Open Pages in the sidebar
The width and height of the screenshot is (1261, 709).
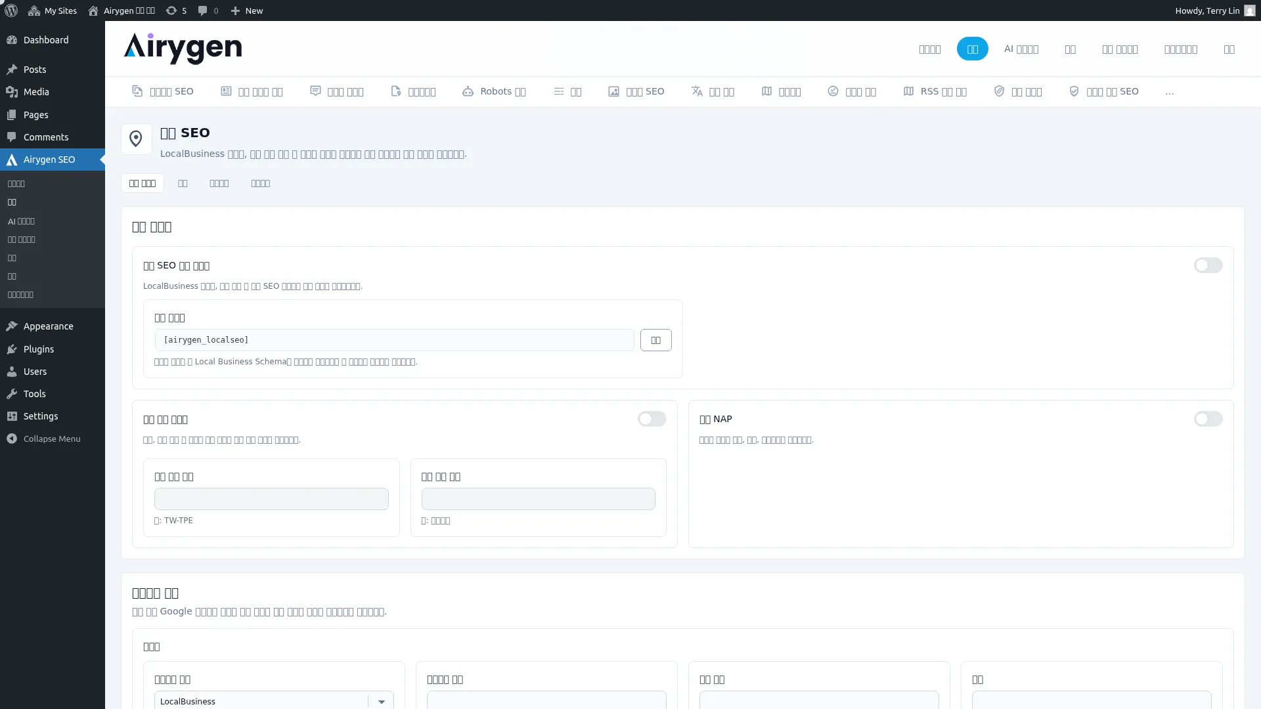[53, 115]
